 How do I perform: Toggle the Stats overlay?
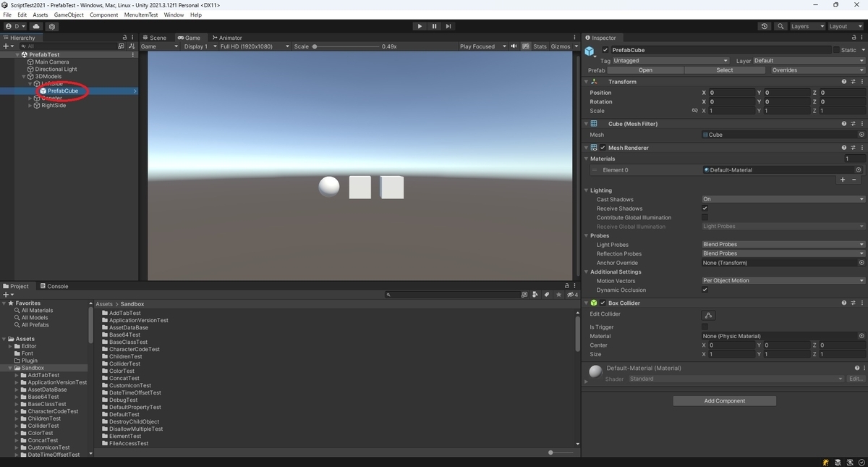[x=540, y=46]
